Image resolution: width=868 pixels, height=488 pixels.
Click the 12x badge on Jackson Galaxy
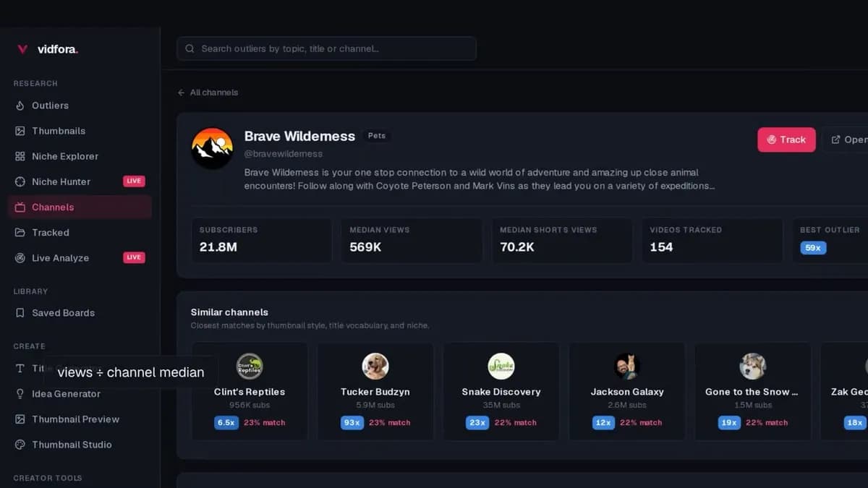(x=603, y=422)
